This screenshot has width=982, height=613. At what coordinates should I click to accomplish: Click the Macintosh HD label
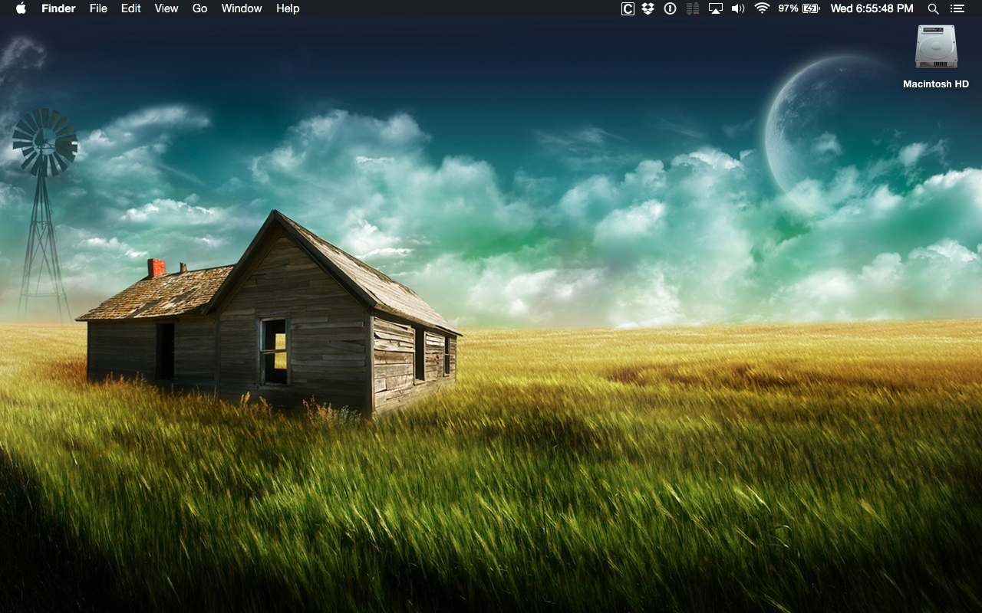coord(936,84)
